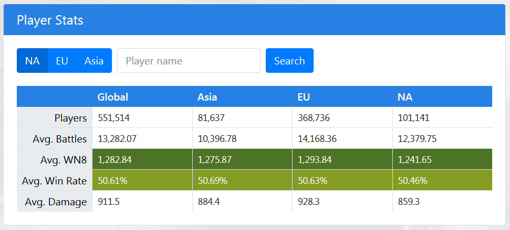Select the NA table column header
Viewport: 510px width, 230px height.
tap(404, 97)
